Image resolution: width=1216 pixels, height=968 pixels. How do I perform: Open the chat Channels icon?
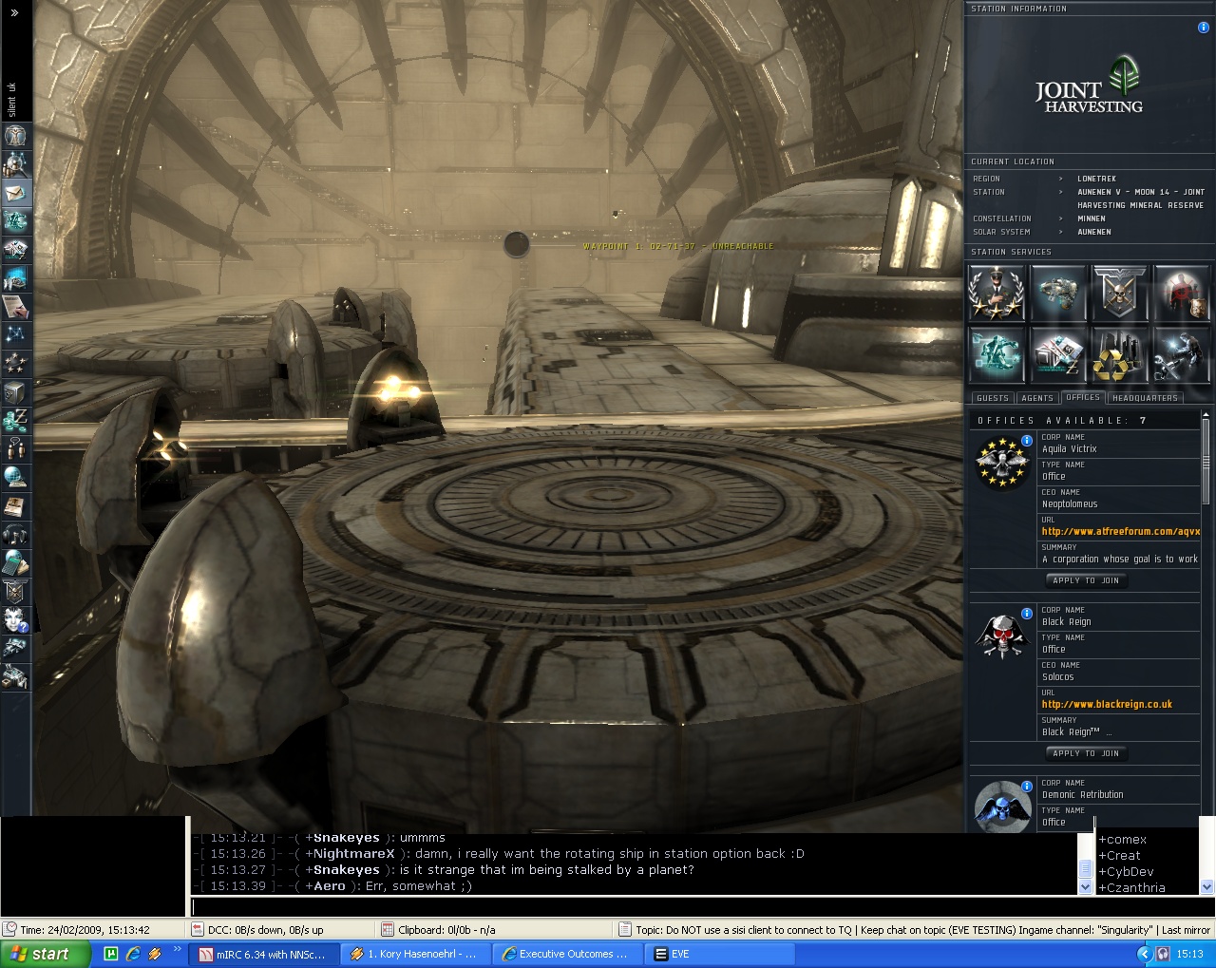tap(16, 448)
